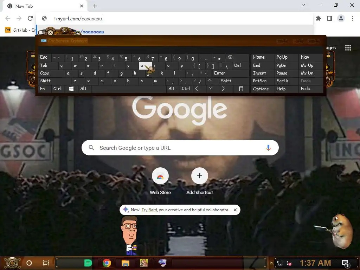Toggle the left Shift key
This screenshot has width=360, height=270.
(55, 81)
